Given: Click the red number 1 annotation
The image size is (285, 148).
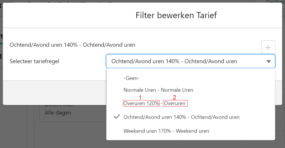Looking at the screenshot, I should 140,98.
